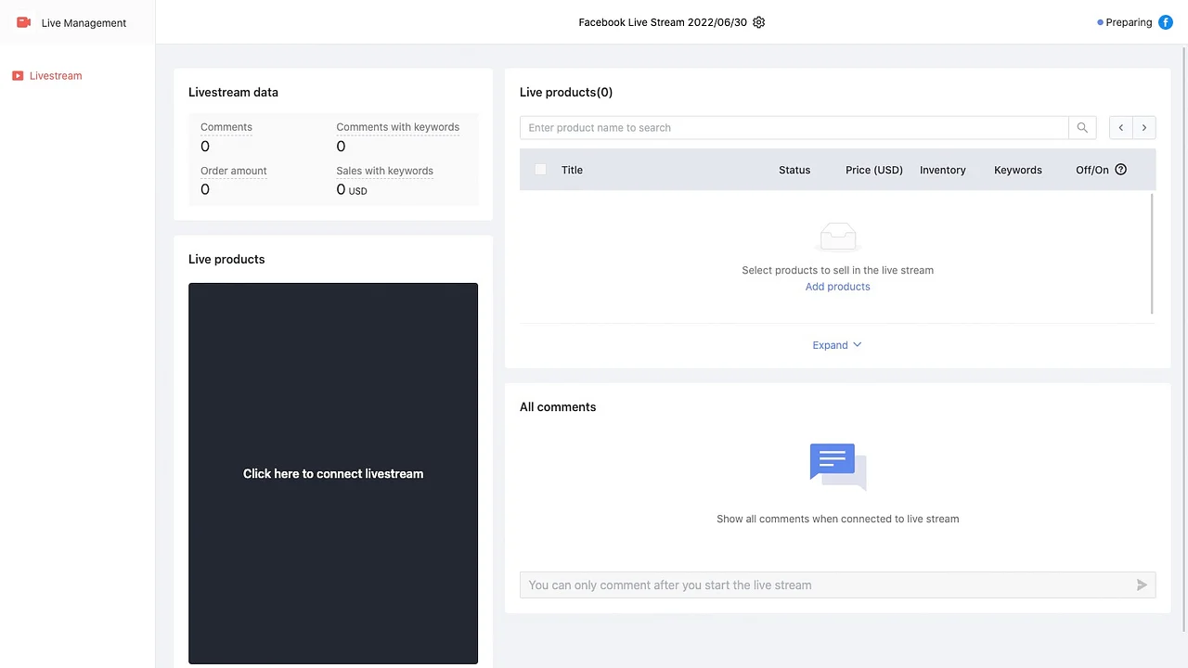This screenshot has width=1188, height=668.
Task: Click the Off/On help question mark
Action: click(1120, 170)
